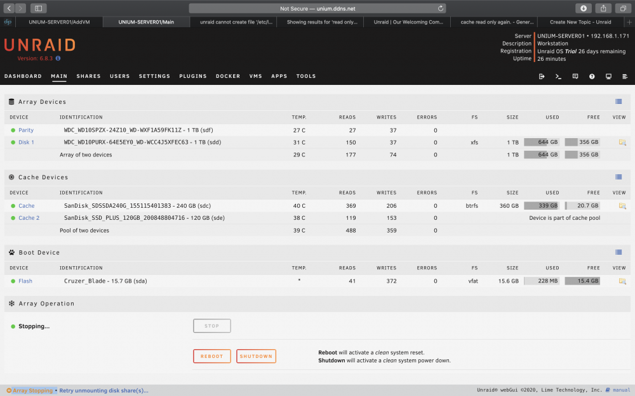Click the Stop array button
635x396 pixels.
[x=212, y=326]
